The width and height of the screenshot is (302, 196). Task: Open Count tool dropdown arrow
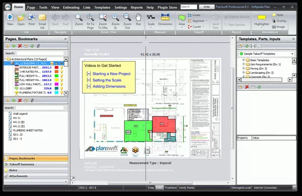coord(203,27)
